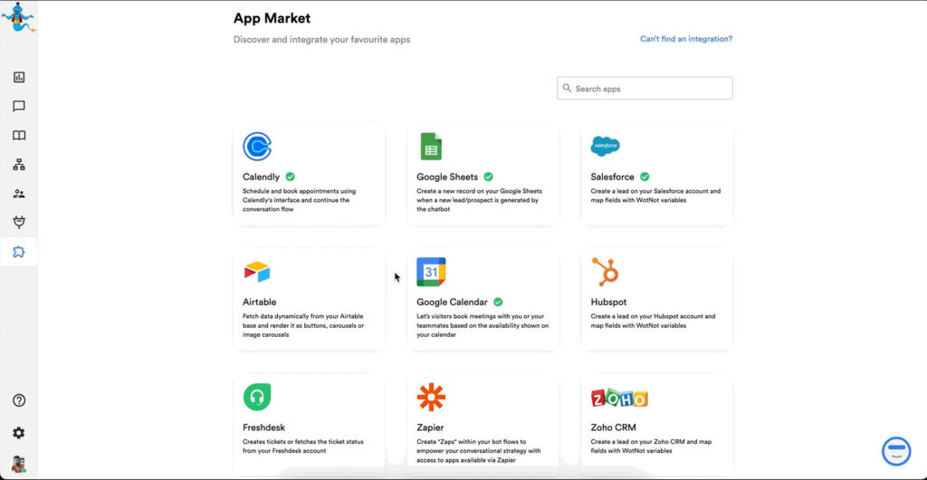Focus the Search apps field

pyautogui.click(x=645, y=89)
